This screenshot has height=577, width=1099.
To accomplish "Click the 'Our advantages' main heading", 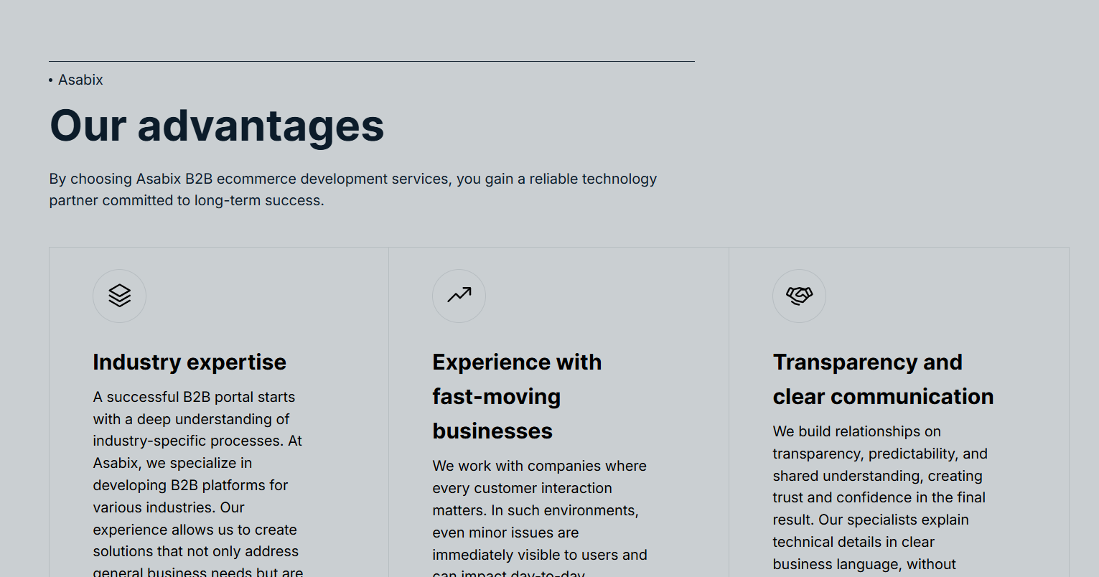I will tap(217, 126).
